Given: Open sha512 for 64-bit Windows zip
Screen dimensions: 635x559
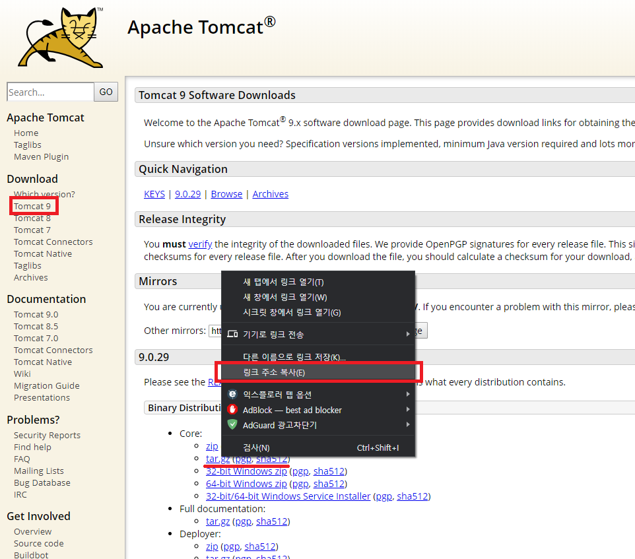Looking at the screenshot, I should (x=329, y=484).
